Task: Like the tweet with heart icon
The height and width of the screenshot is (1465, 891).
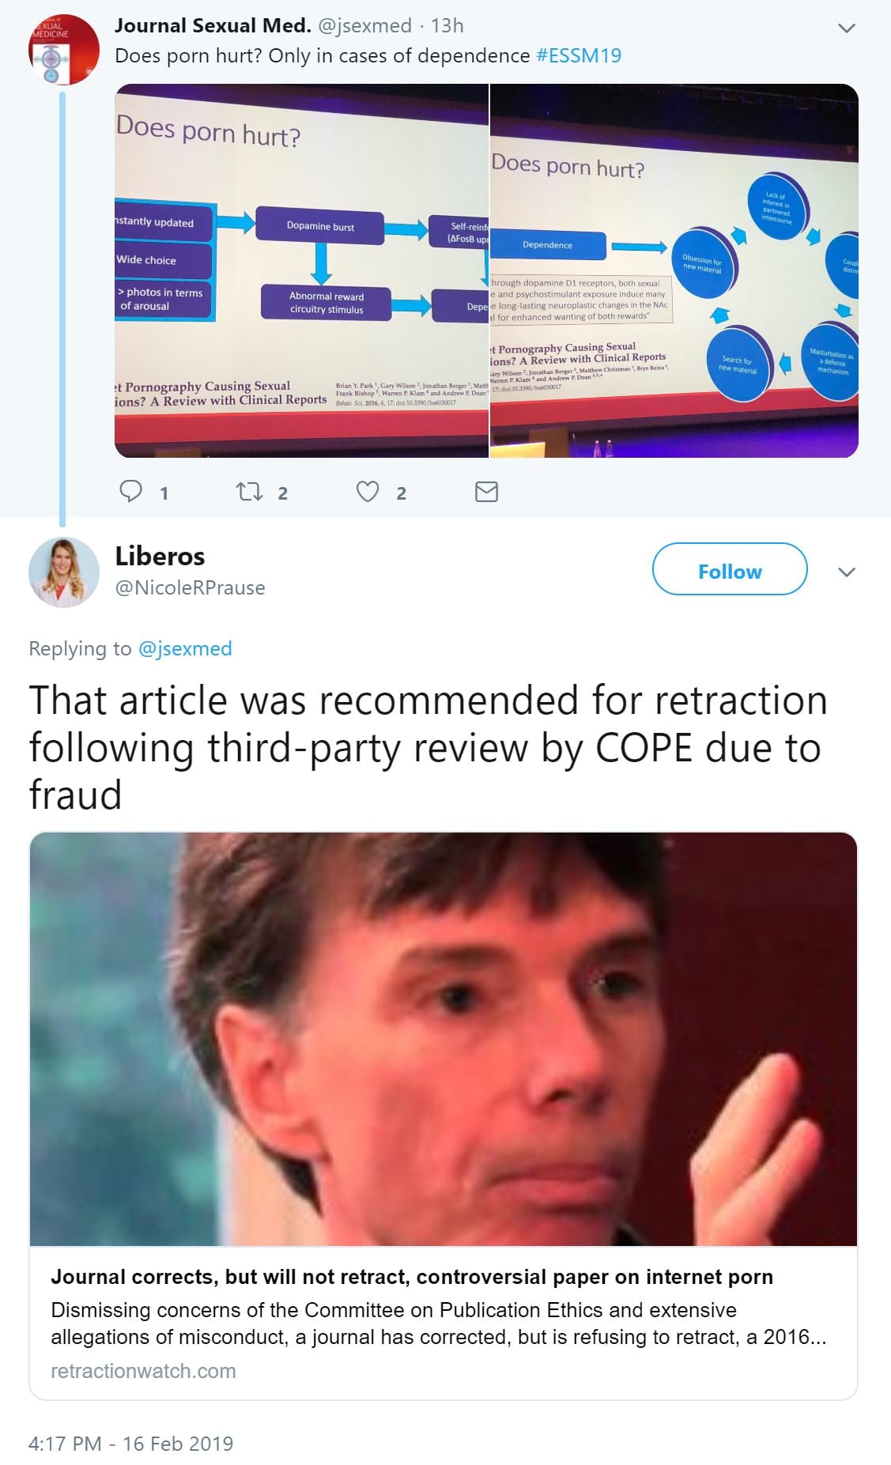Action: [368, 492]
